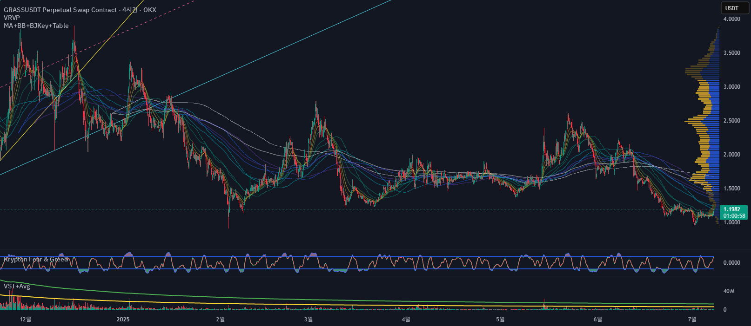Click the 1.5000 price axis label
751x326 pixels.
click(x=731, y=189)
